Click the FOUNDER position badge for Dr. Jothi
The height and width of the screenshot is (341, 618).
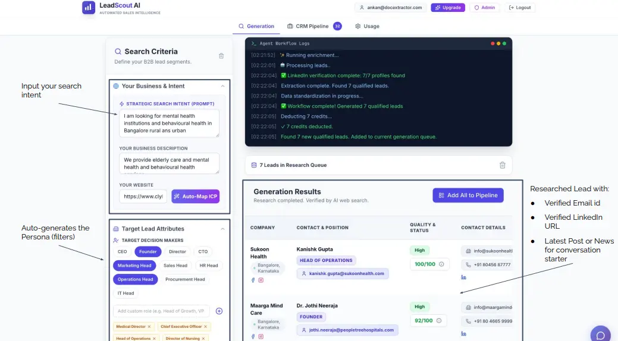(x=311, y=317)
